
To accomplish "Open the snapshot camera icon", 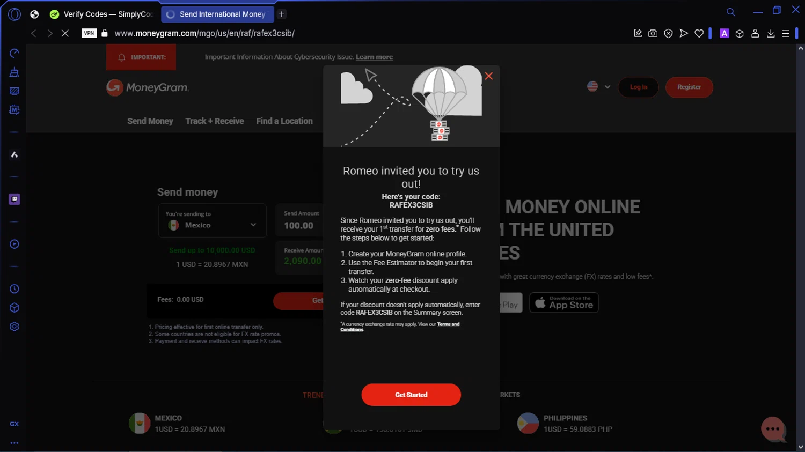I will pos(653,33).
